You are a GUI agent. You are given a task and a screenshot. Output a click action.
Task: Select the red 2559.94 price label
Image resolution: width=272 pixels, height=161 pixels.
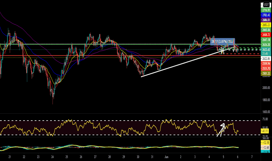pos(266,64)
